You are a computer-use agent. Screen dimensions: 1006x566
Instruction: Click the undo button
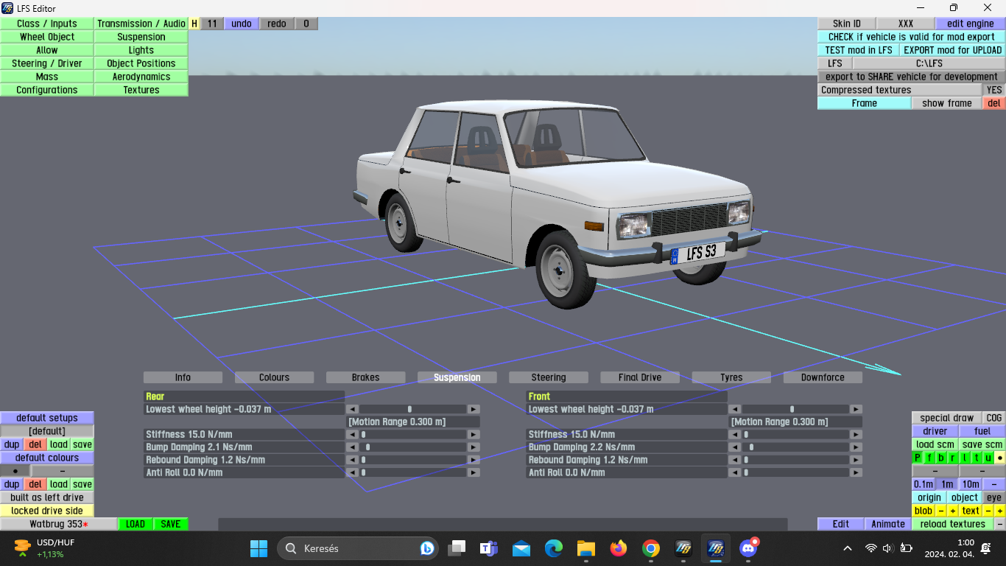(x=242, y=24)
